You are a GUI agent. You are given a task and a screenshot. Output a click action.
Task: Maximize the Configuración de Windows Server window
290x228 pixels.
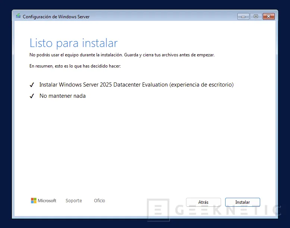click(x=256, y=16)
